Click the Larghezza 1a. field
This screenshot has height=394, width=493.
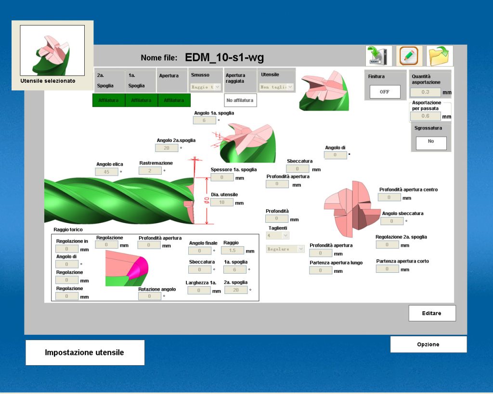199,290
